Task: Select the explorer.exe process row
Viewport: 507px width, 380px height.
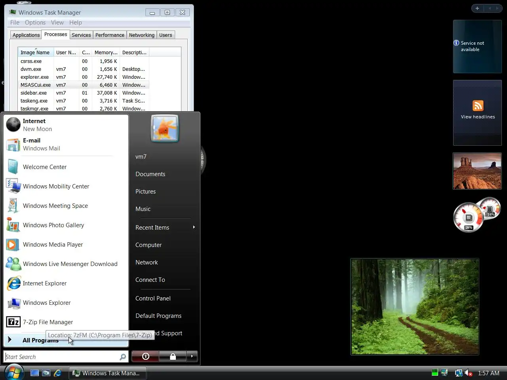Action: point(84,77)
